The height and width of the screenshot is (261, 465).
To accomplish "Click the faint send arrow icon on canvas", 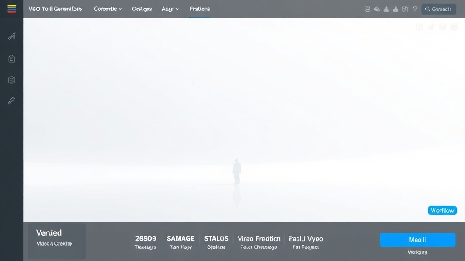I will click(x=431, y=27).
